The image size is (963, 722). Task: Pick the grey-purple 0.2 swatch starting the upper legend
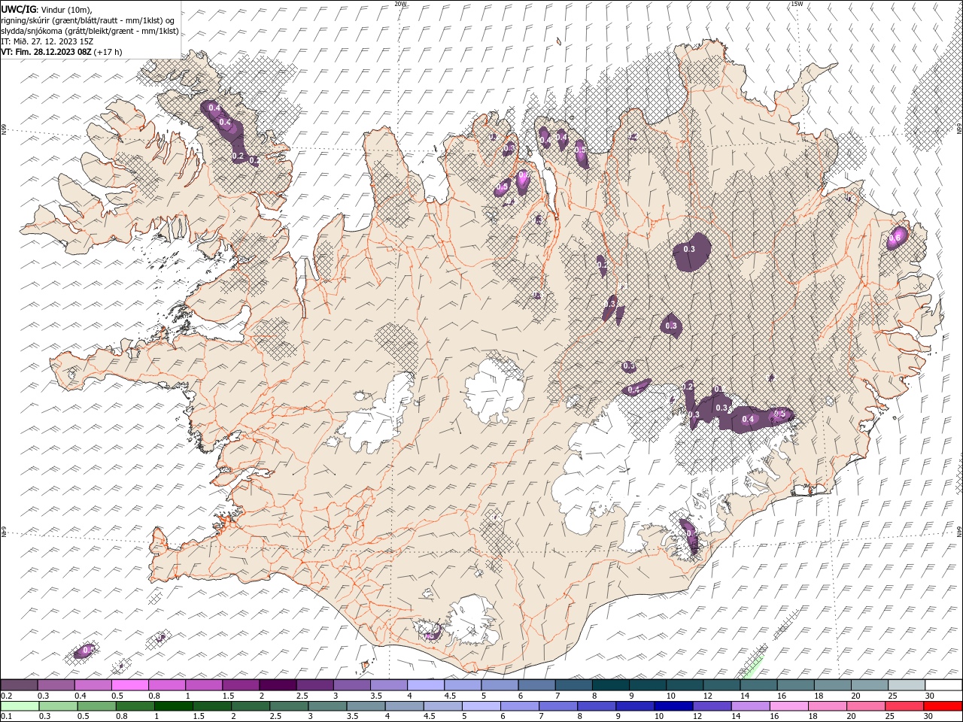tap(20, 685)
